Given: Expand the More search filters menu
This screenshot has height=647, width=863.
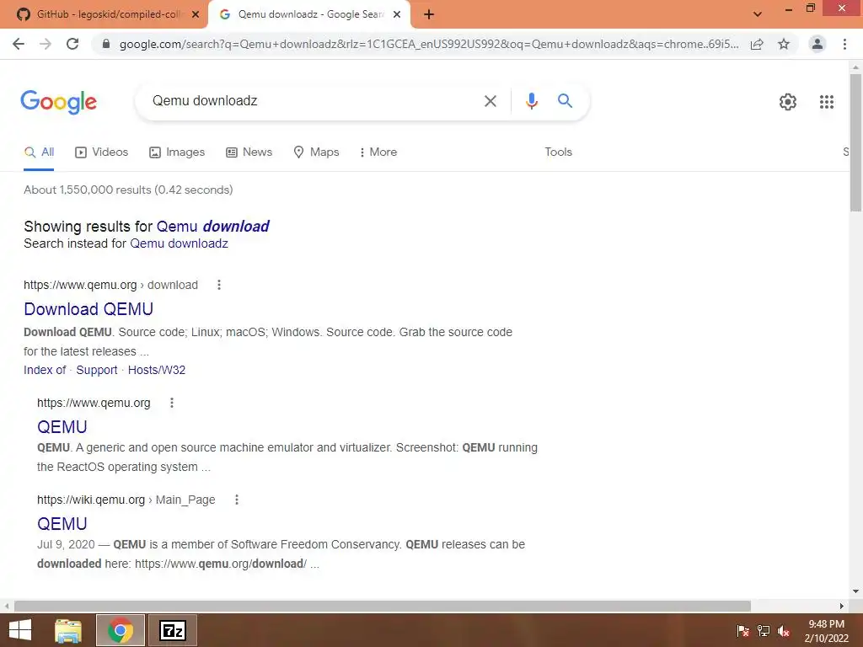Looking at the screenshot, I should point(378,152).
